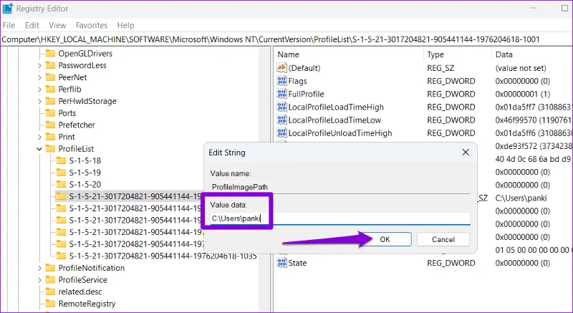Viewport: 573px width, 313px height.
Task: Select the Prefetcher key label
Action: (x=77, y=125)
